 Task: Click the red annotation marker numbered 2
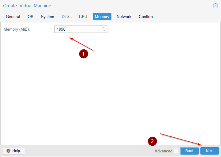point(152,141)
